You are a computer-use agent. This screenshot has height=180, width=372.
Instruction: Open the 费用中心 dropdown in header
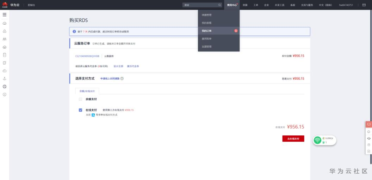232,5
